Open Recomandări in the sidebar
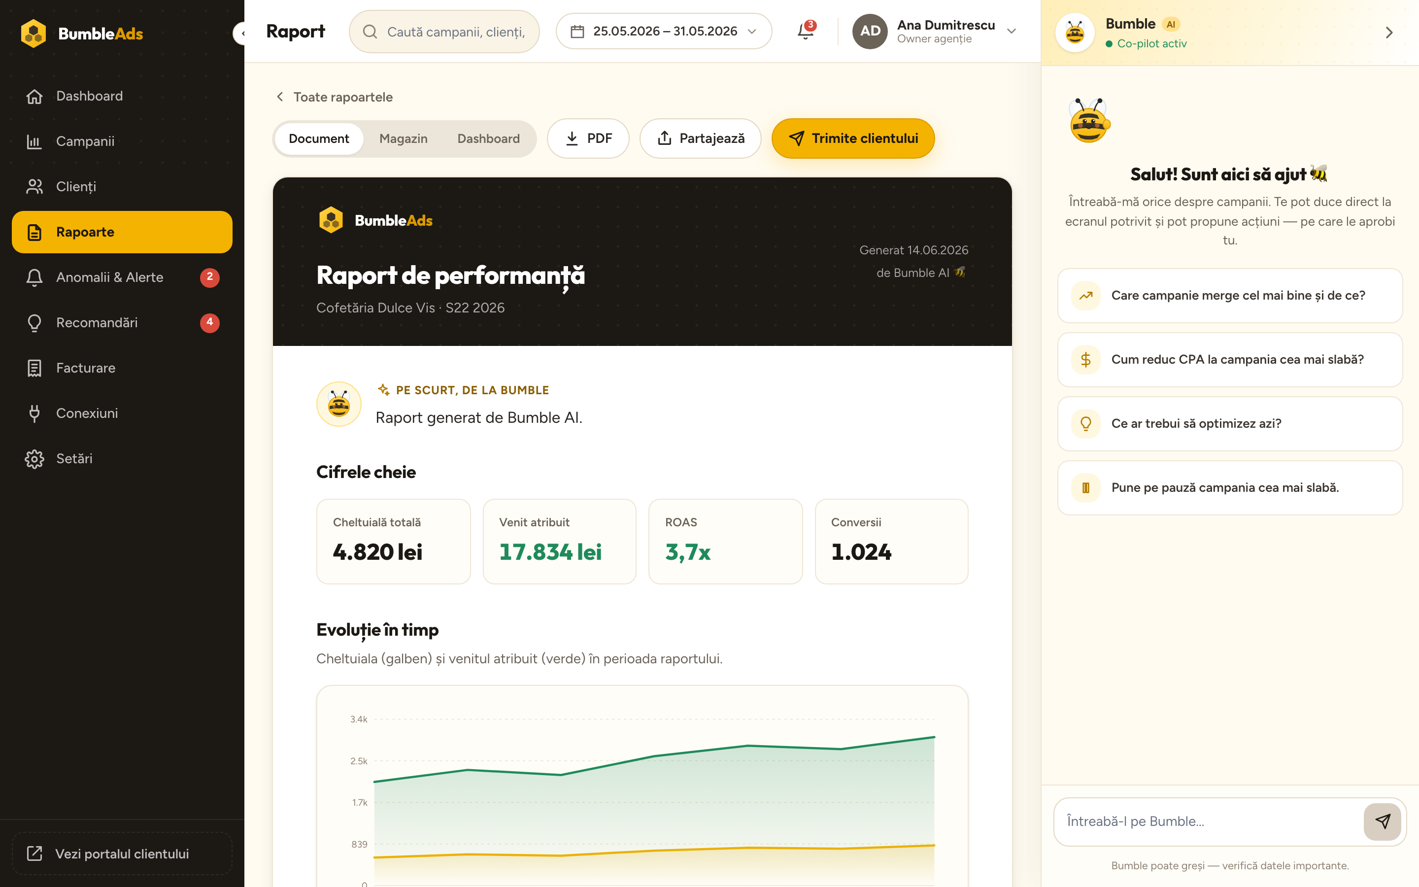 (122, 323)
